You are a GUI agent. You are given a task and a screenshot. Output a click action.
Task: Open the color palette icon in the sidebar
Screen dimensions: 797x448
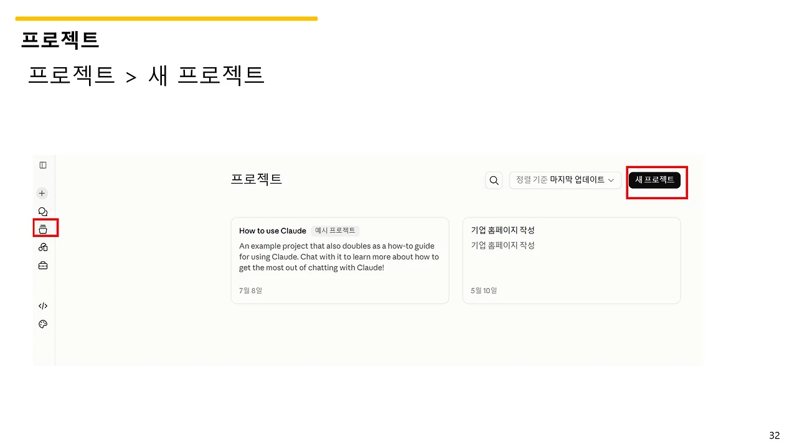pos(43,324)
